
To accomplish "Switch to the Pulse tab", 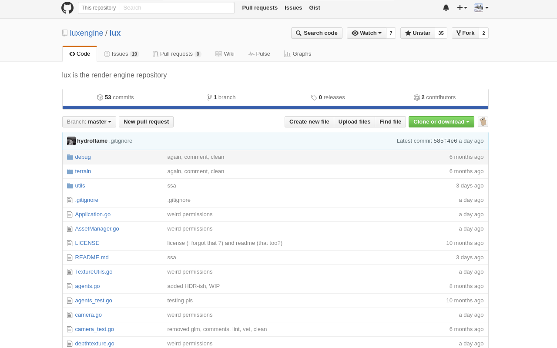I will pyautogui.click(x=259, y=54).
